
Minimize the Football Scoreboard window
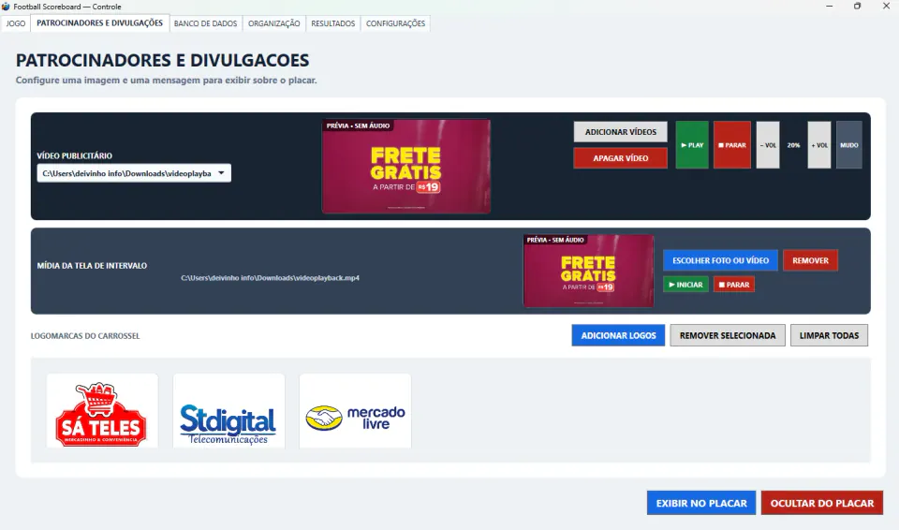coord(829,7)
